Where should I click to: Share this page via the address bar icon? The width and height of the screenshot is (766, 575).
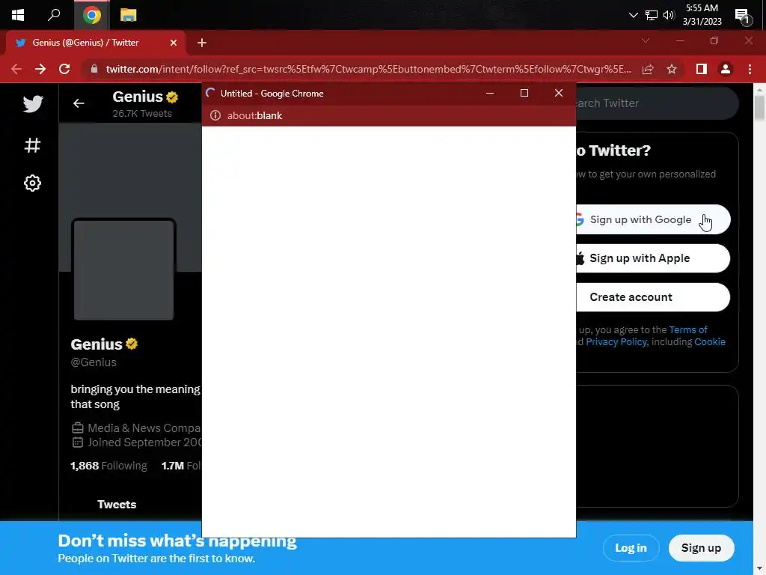(648, 70)
